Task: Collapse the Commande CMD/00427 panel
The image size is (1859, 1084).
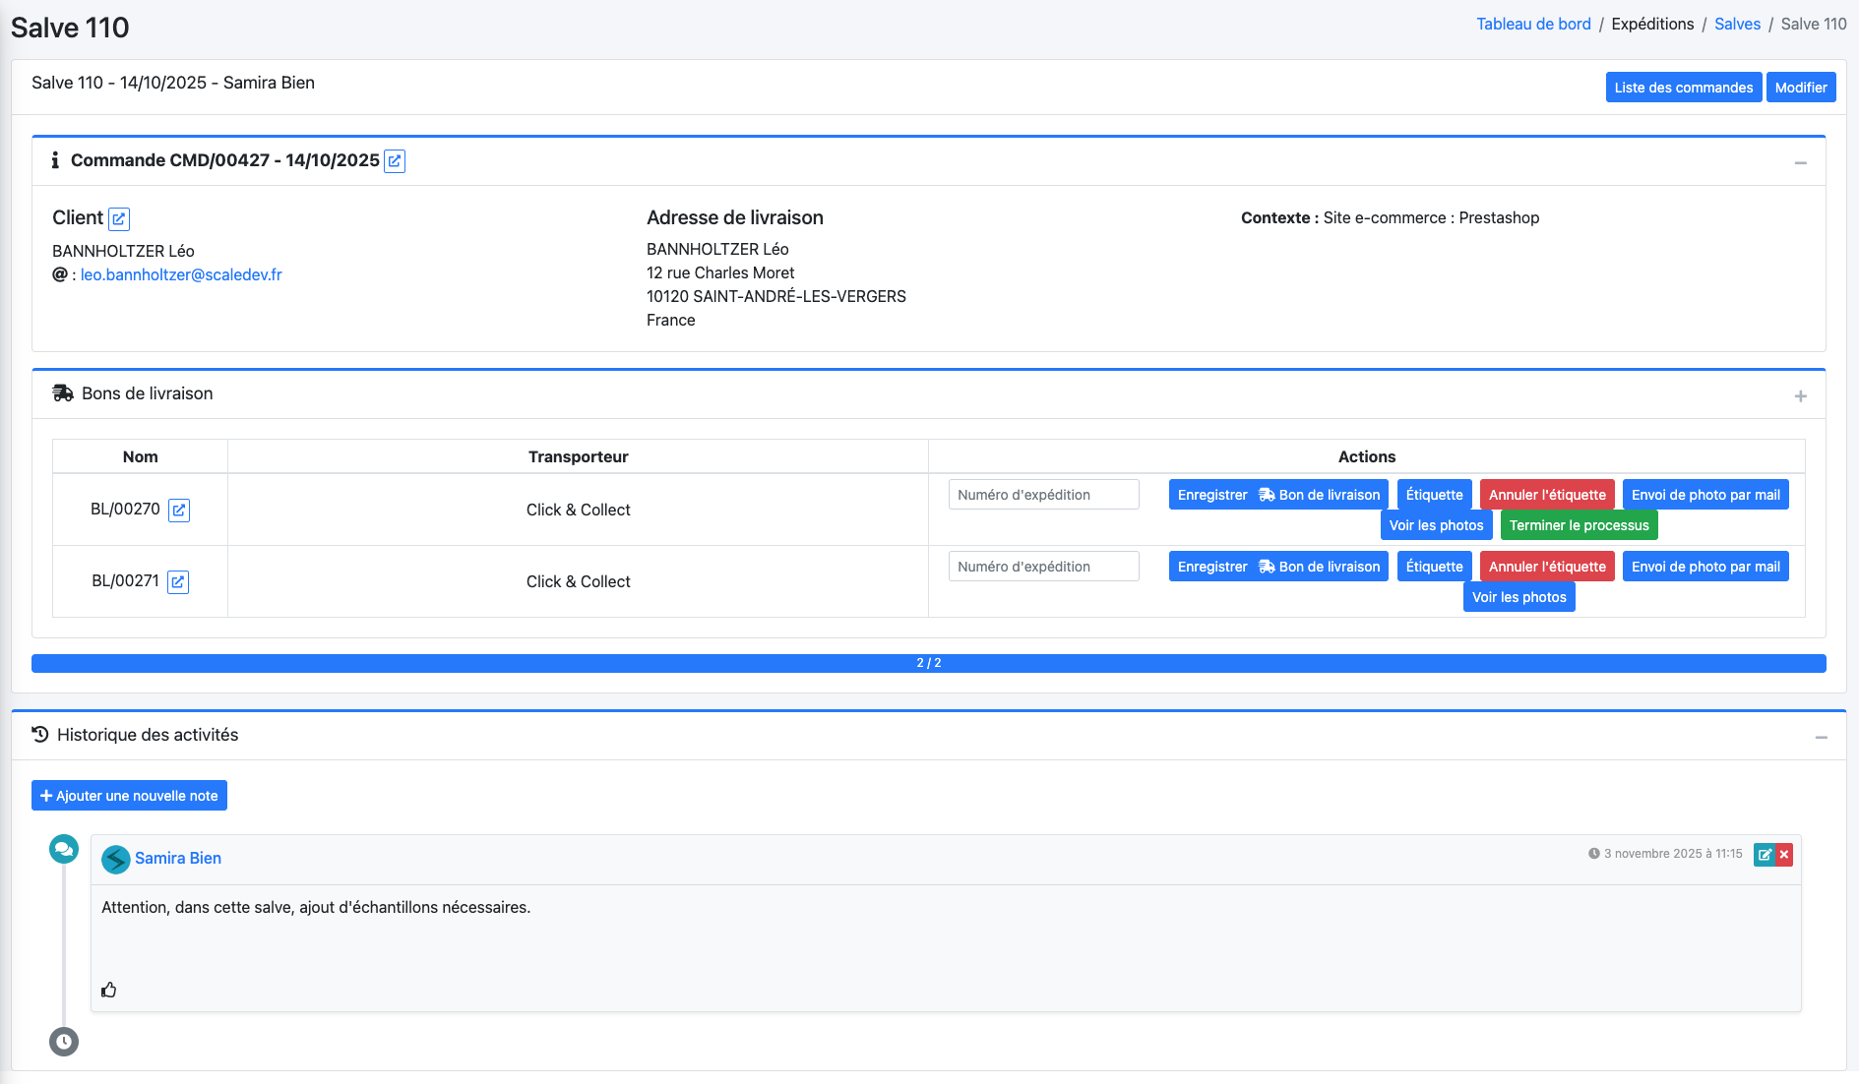Action: tap(1800, 162)
